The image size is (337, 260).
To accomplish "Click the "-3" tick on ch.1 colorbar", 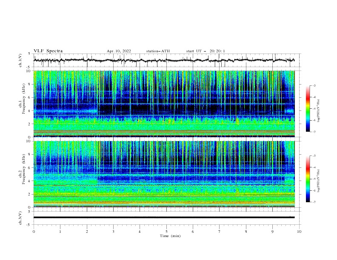I will tap(314, 85).
